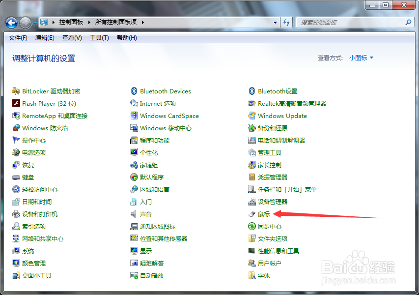The width and height of the screenshot is (419, 295).
Task: Open the 通知区域图标 link
Action: click(x=158, y=227)
